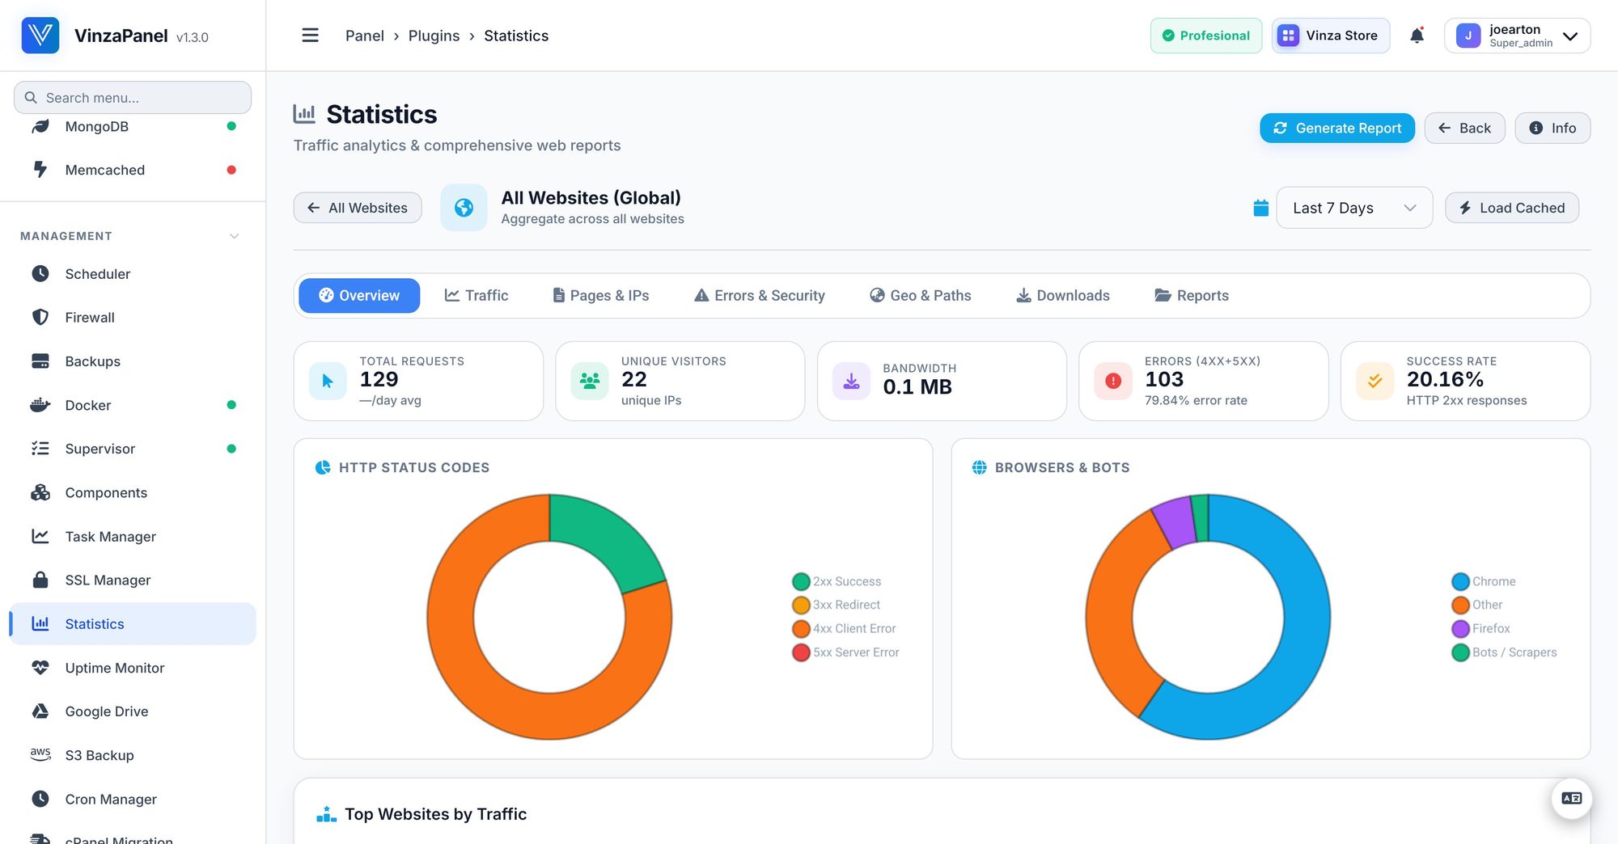Image resolution: width=1618 pixels, height=844 pixels.
Task: Open Components in the sidebar
Action: 133,492
